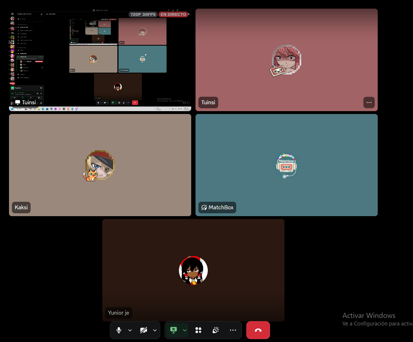This screenshot has width=413, height=342.
Task: Open the screen share options chevron
Action: pyautogui.click(x=185, y=330)
